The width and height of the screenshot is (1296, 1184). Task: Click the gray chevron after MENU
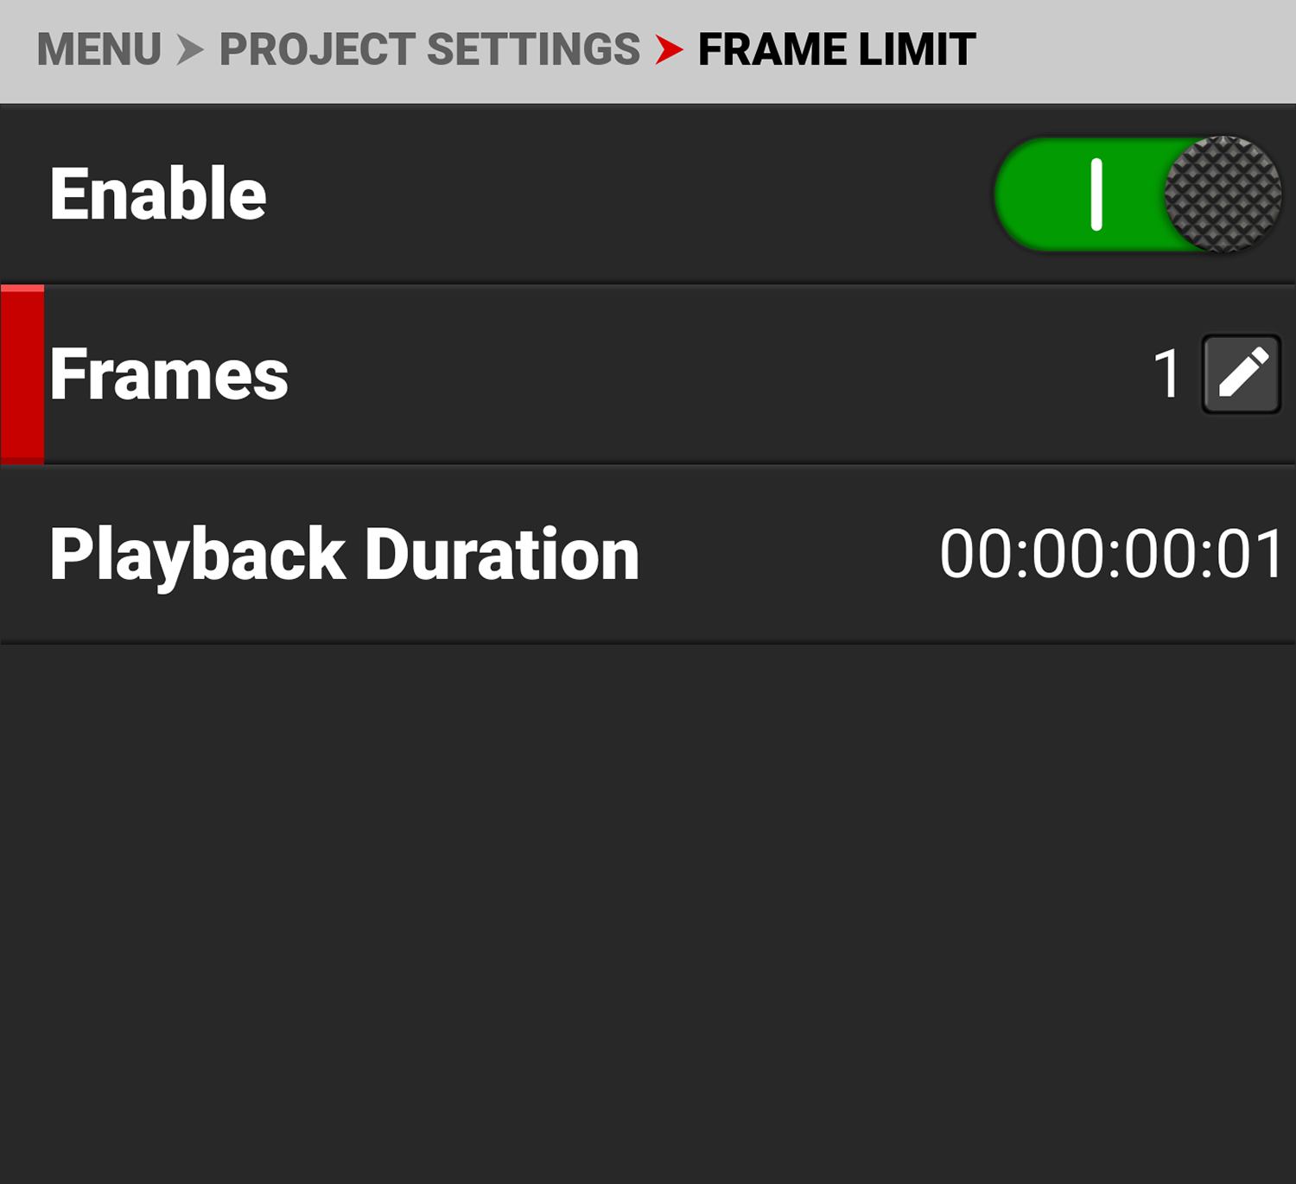click(189, 50)
